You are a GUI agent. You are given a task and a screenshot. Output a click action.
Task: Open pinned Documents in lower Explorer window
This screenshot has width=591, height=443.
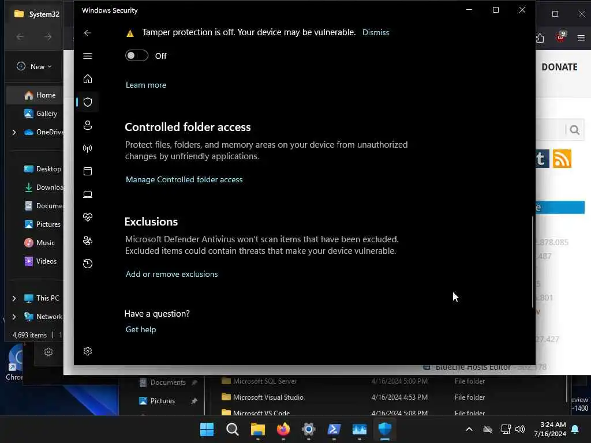pos(168,383)
